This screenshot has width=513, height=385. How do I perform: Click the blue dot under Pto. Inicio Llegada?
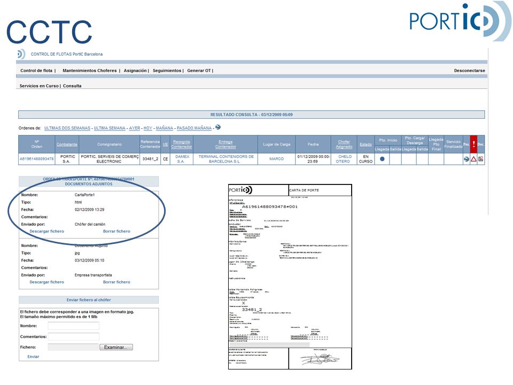(382, 159)
